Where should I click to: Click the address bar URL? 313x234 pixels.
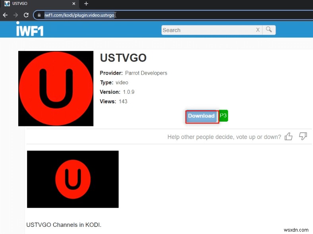pos(79,15)
